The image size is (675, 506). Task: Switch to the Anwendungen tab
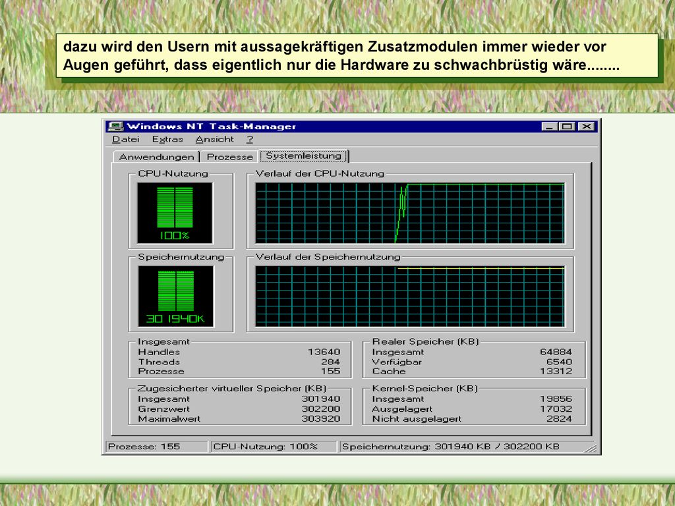tap(156, 157)
